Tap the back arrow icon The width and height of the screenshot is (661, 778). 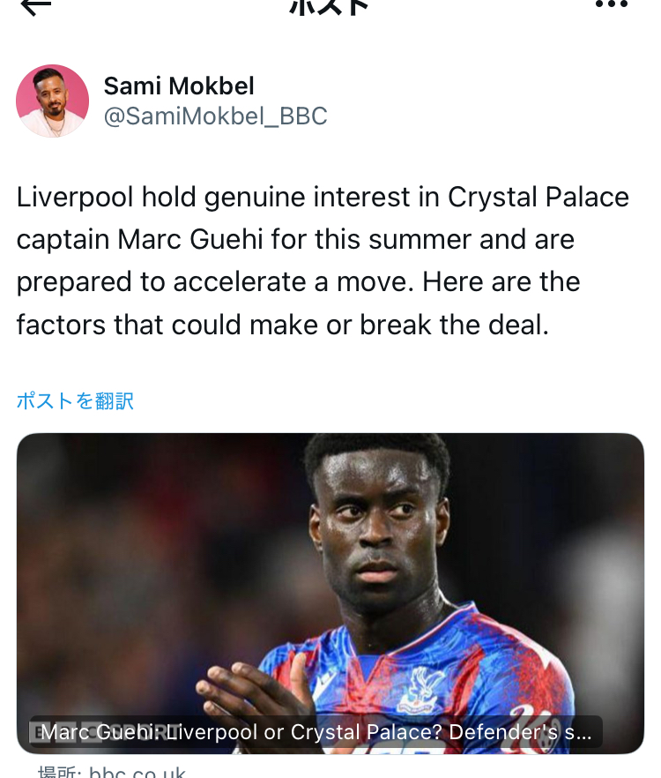(x=36, y=6)
